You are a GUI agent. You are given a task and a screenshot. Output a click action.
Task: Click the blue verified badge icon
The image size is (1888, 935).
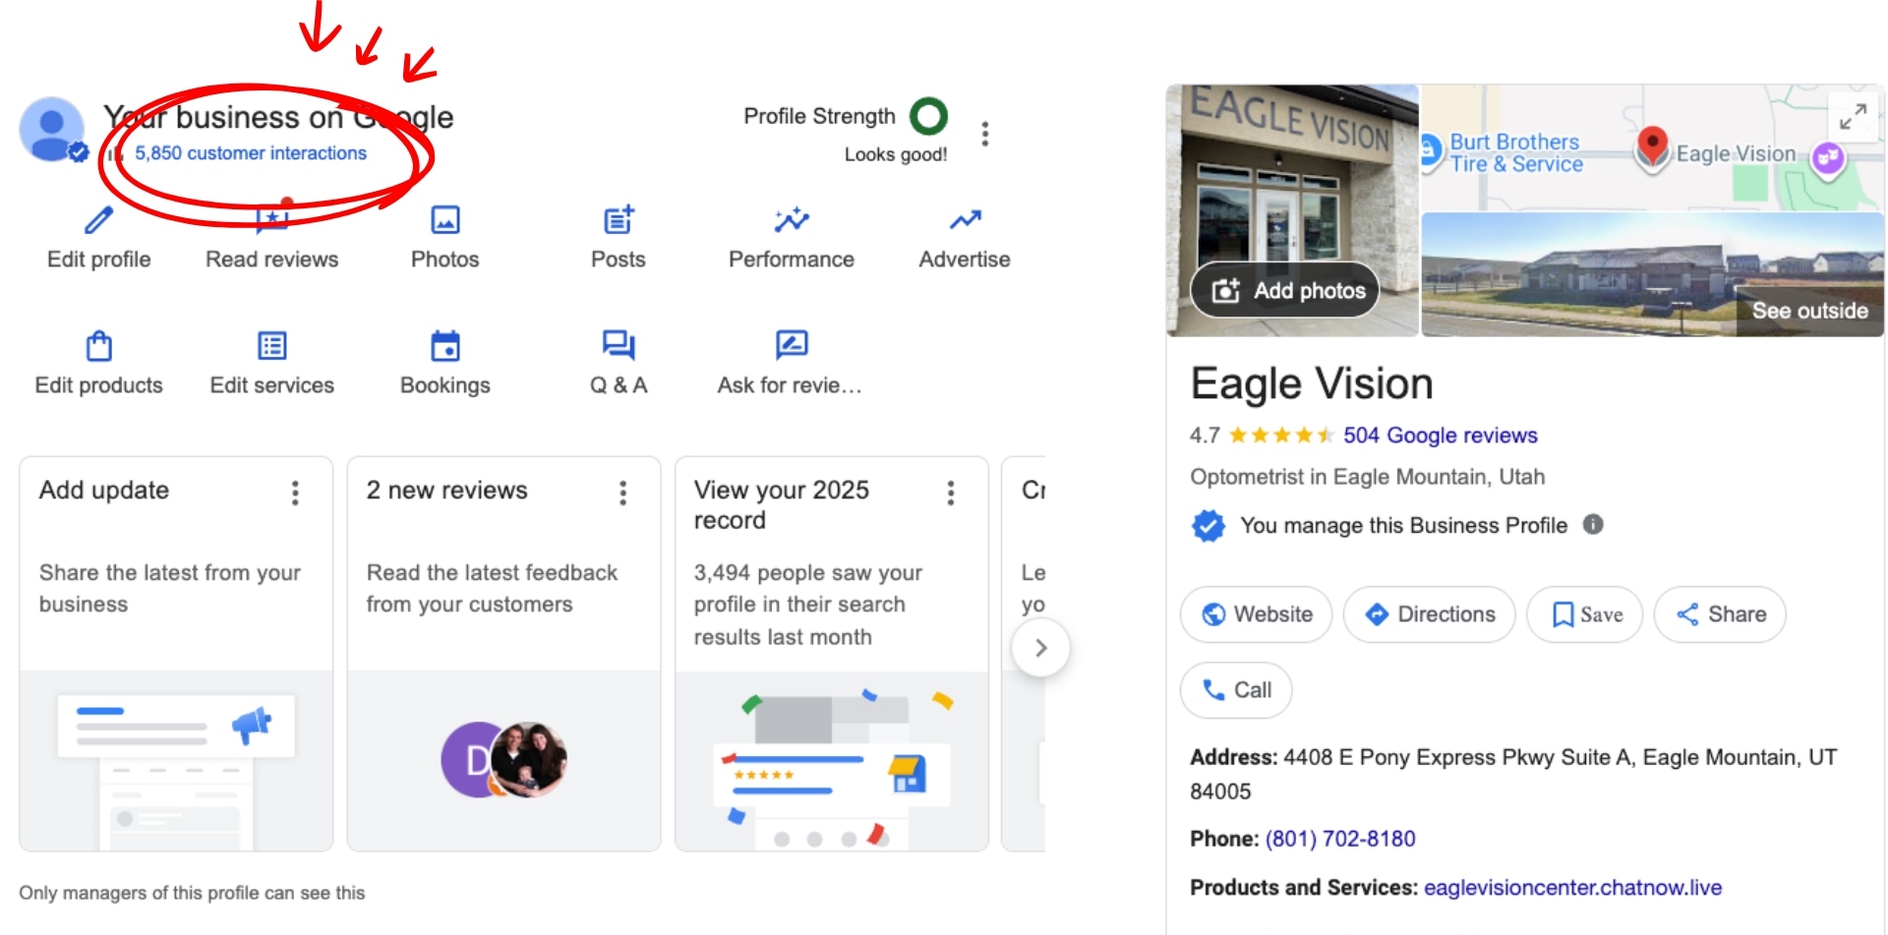(1209, 525)
